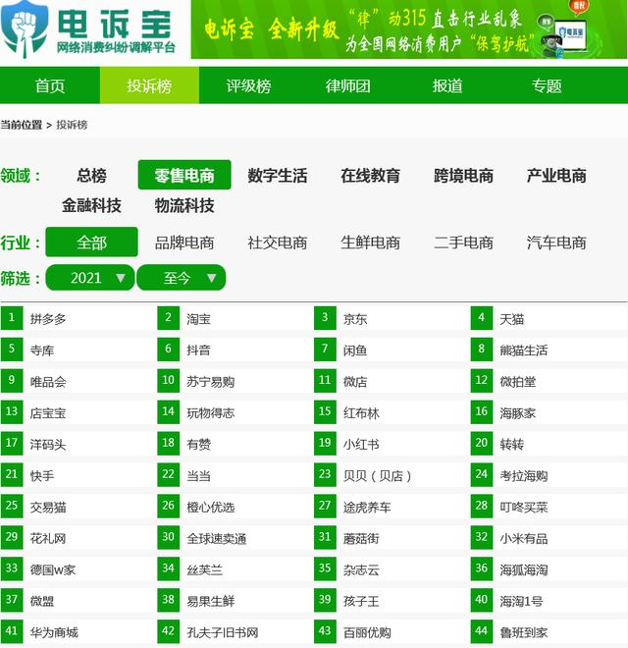628x648 pixels.
Task: Select the 全部 industry filter
Action: point(91,242)
